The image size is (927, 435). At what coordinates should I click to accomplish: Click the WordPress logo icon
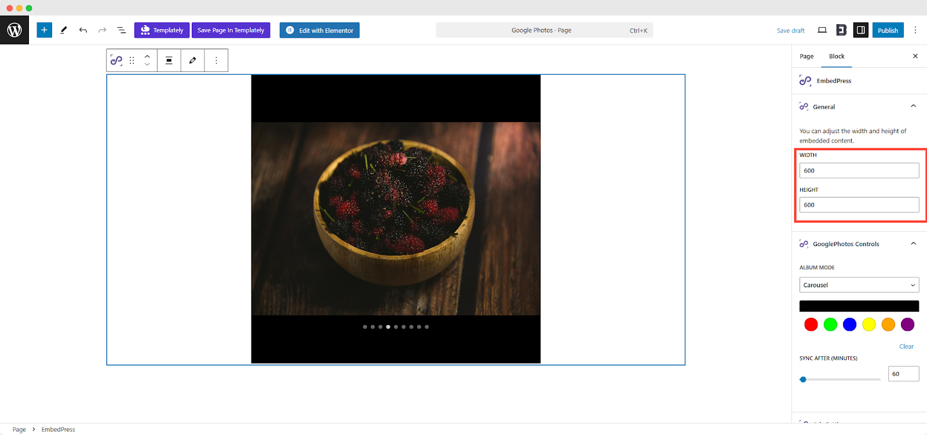(14, 30)
